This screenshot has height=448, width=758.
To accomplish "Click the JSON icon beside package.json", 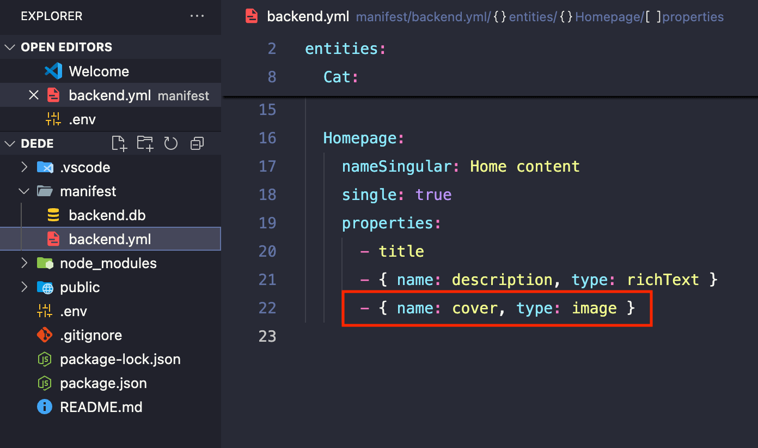I will (x=44, y=383).
